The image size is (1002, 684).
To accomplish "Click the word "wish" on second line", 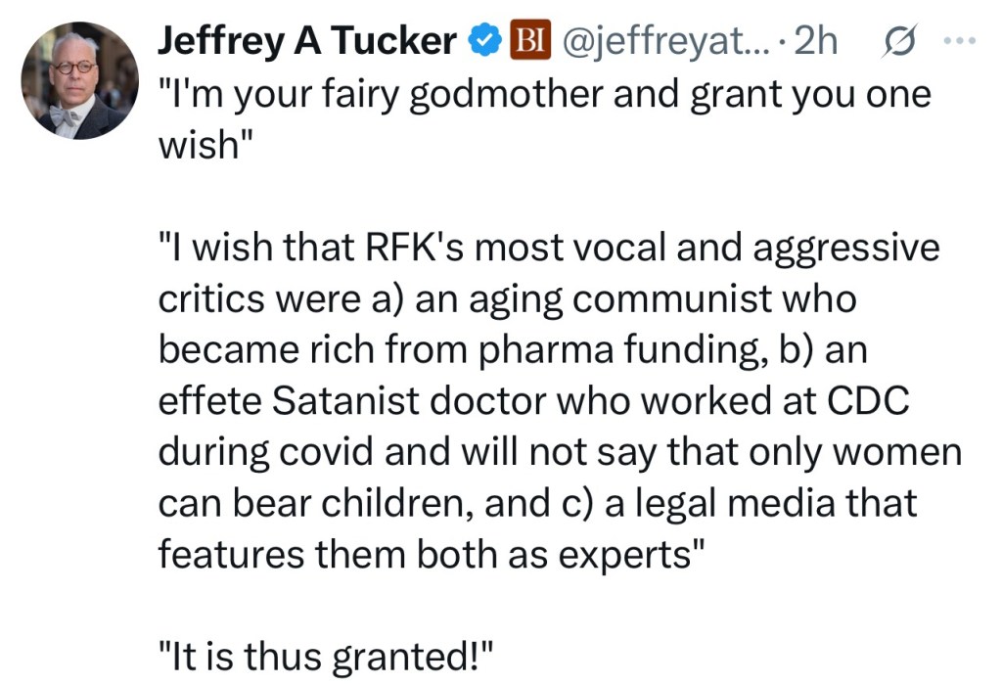I will coord(200,146).
